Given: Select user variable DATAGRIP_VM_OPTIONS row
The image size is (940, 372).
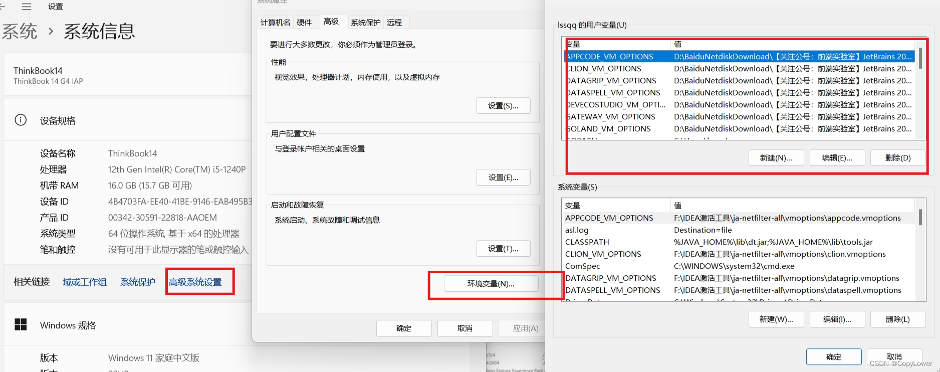Looking at the screenshot, I should click(740, 81).
